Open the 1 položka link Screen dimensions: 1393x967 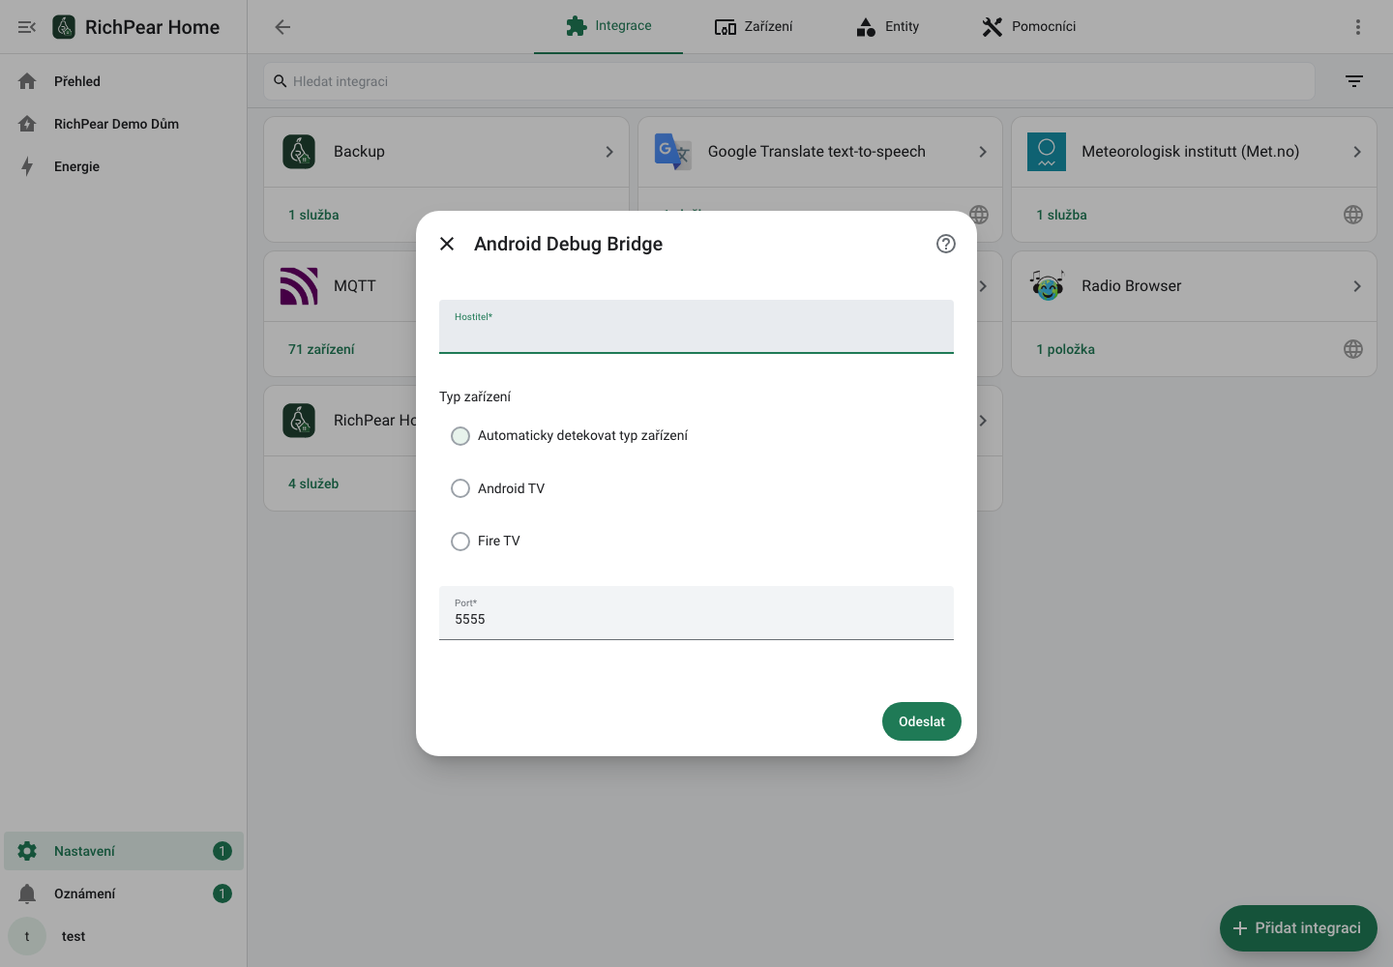coord(1065,349)
